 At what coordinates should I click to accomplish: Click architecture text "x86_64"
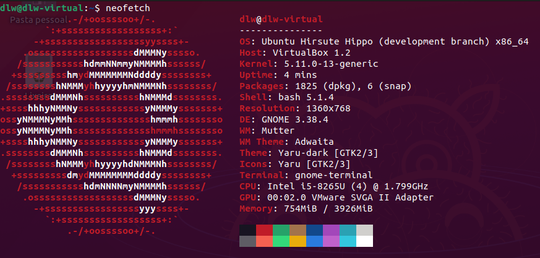[x=512, y=41]
